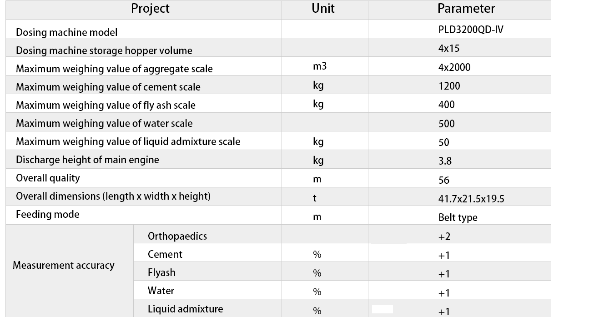The height and width of the screenshot is (317, 594).
Task: Click the Project column header
Action: 150,9
